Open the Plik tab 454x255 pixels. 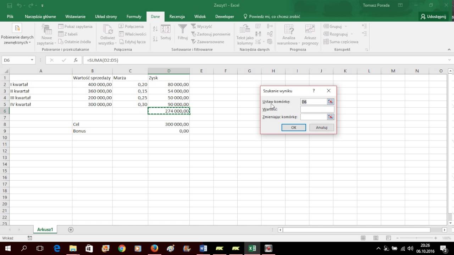click(x=10, y=17)
